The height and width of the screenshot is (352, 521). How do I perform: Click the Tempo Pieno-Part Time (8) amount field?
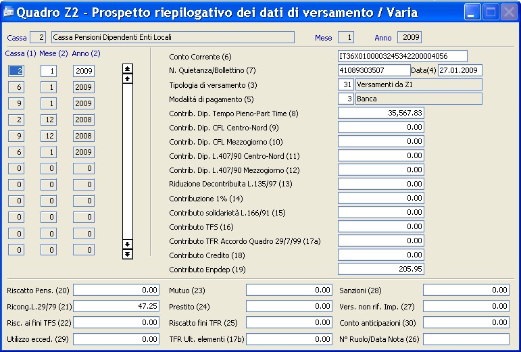click(x=380, y=113)
